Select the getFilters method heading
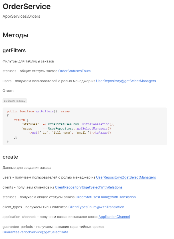The image size is (174, 239). point(14,50)
